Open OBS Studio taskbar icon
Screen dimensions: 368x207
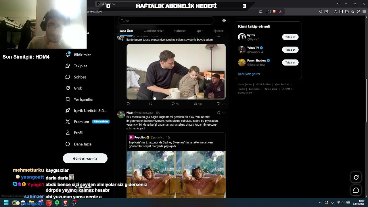[74, 202]
